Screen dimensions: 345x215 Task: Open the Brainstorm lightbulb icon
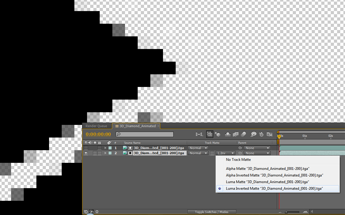[254, 134]
